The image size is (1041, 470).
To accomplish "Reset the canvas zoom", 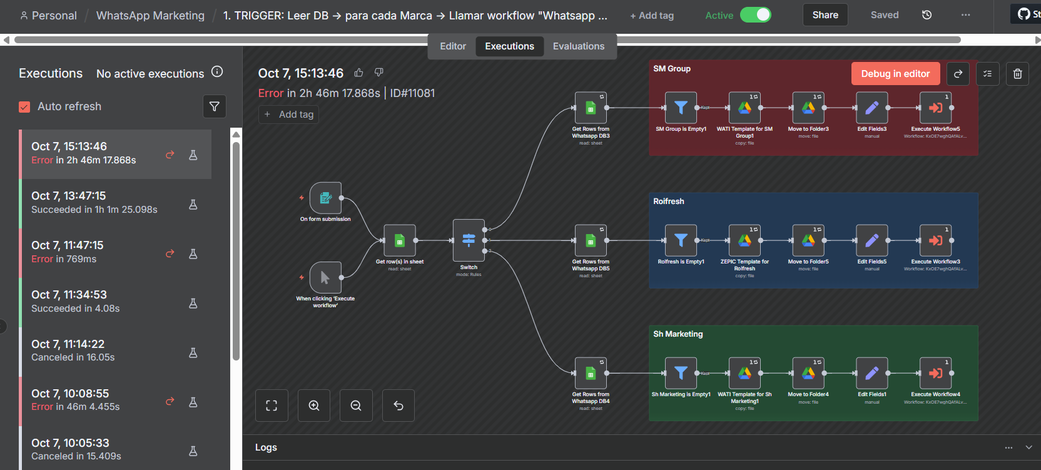I will click(399, 406).
